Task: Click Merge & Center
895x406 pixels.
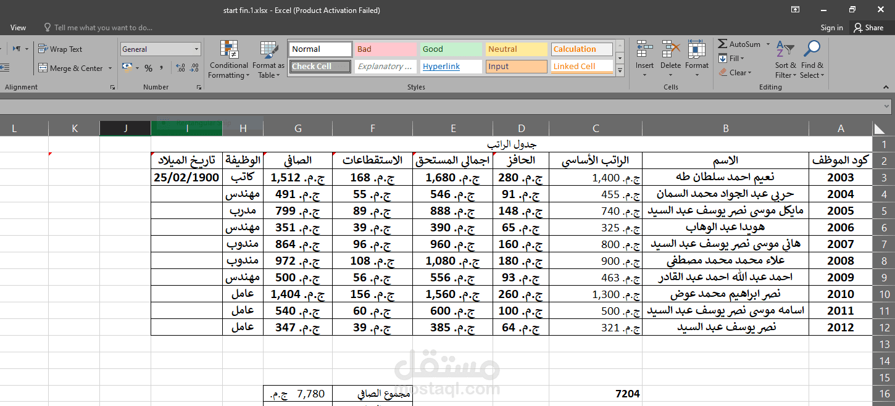Action: coord(70,68)
